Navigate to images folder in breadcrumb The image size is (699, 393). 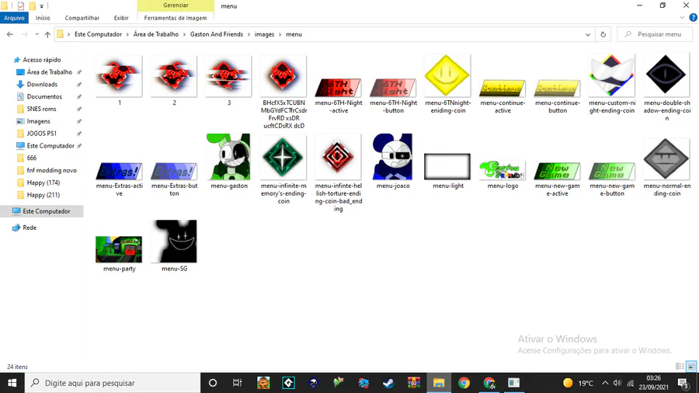[264, 34]
